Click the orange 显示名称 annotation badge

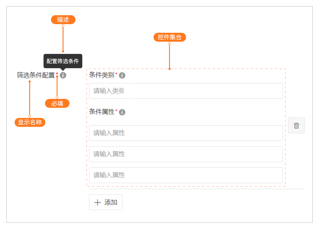[x=30, y=122]
